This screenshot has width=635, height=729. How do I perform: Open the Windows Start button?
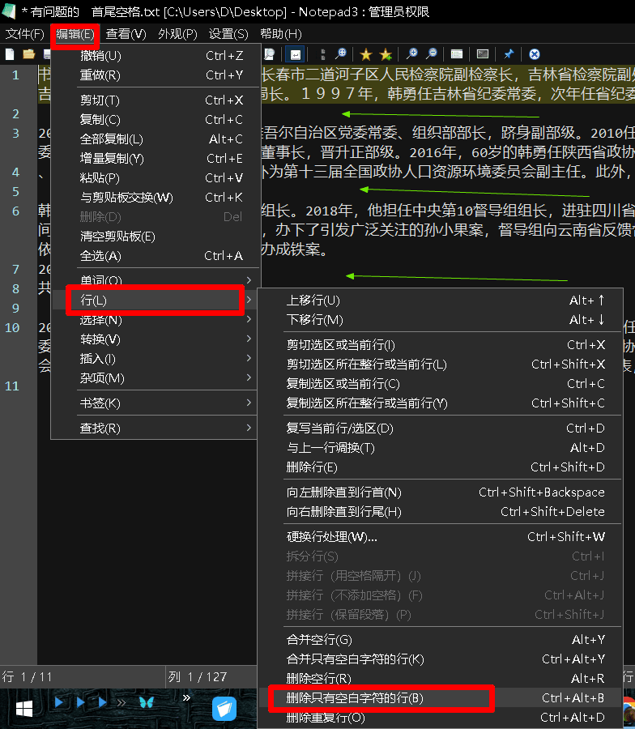[x=24, y=709]
